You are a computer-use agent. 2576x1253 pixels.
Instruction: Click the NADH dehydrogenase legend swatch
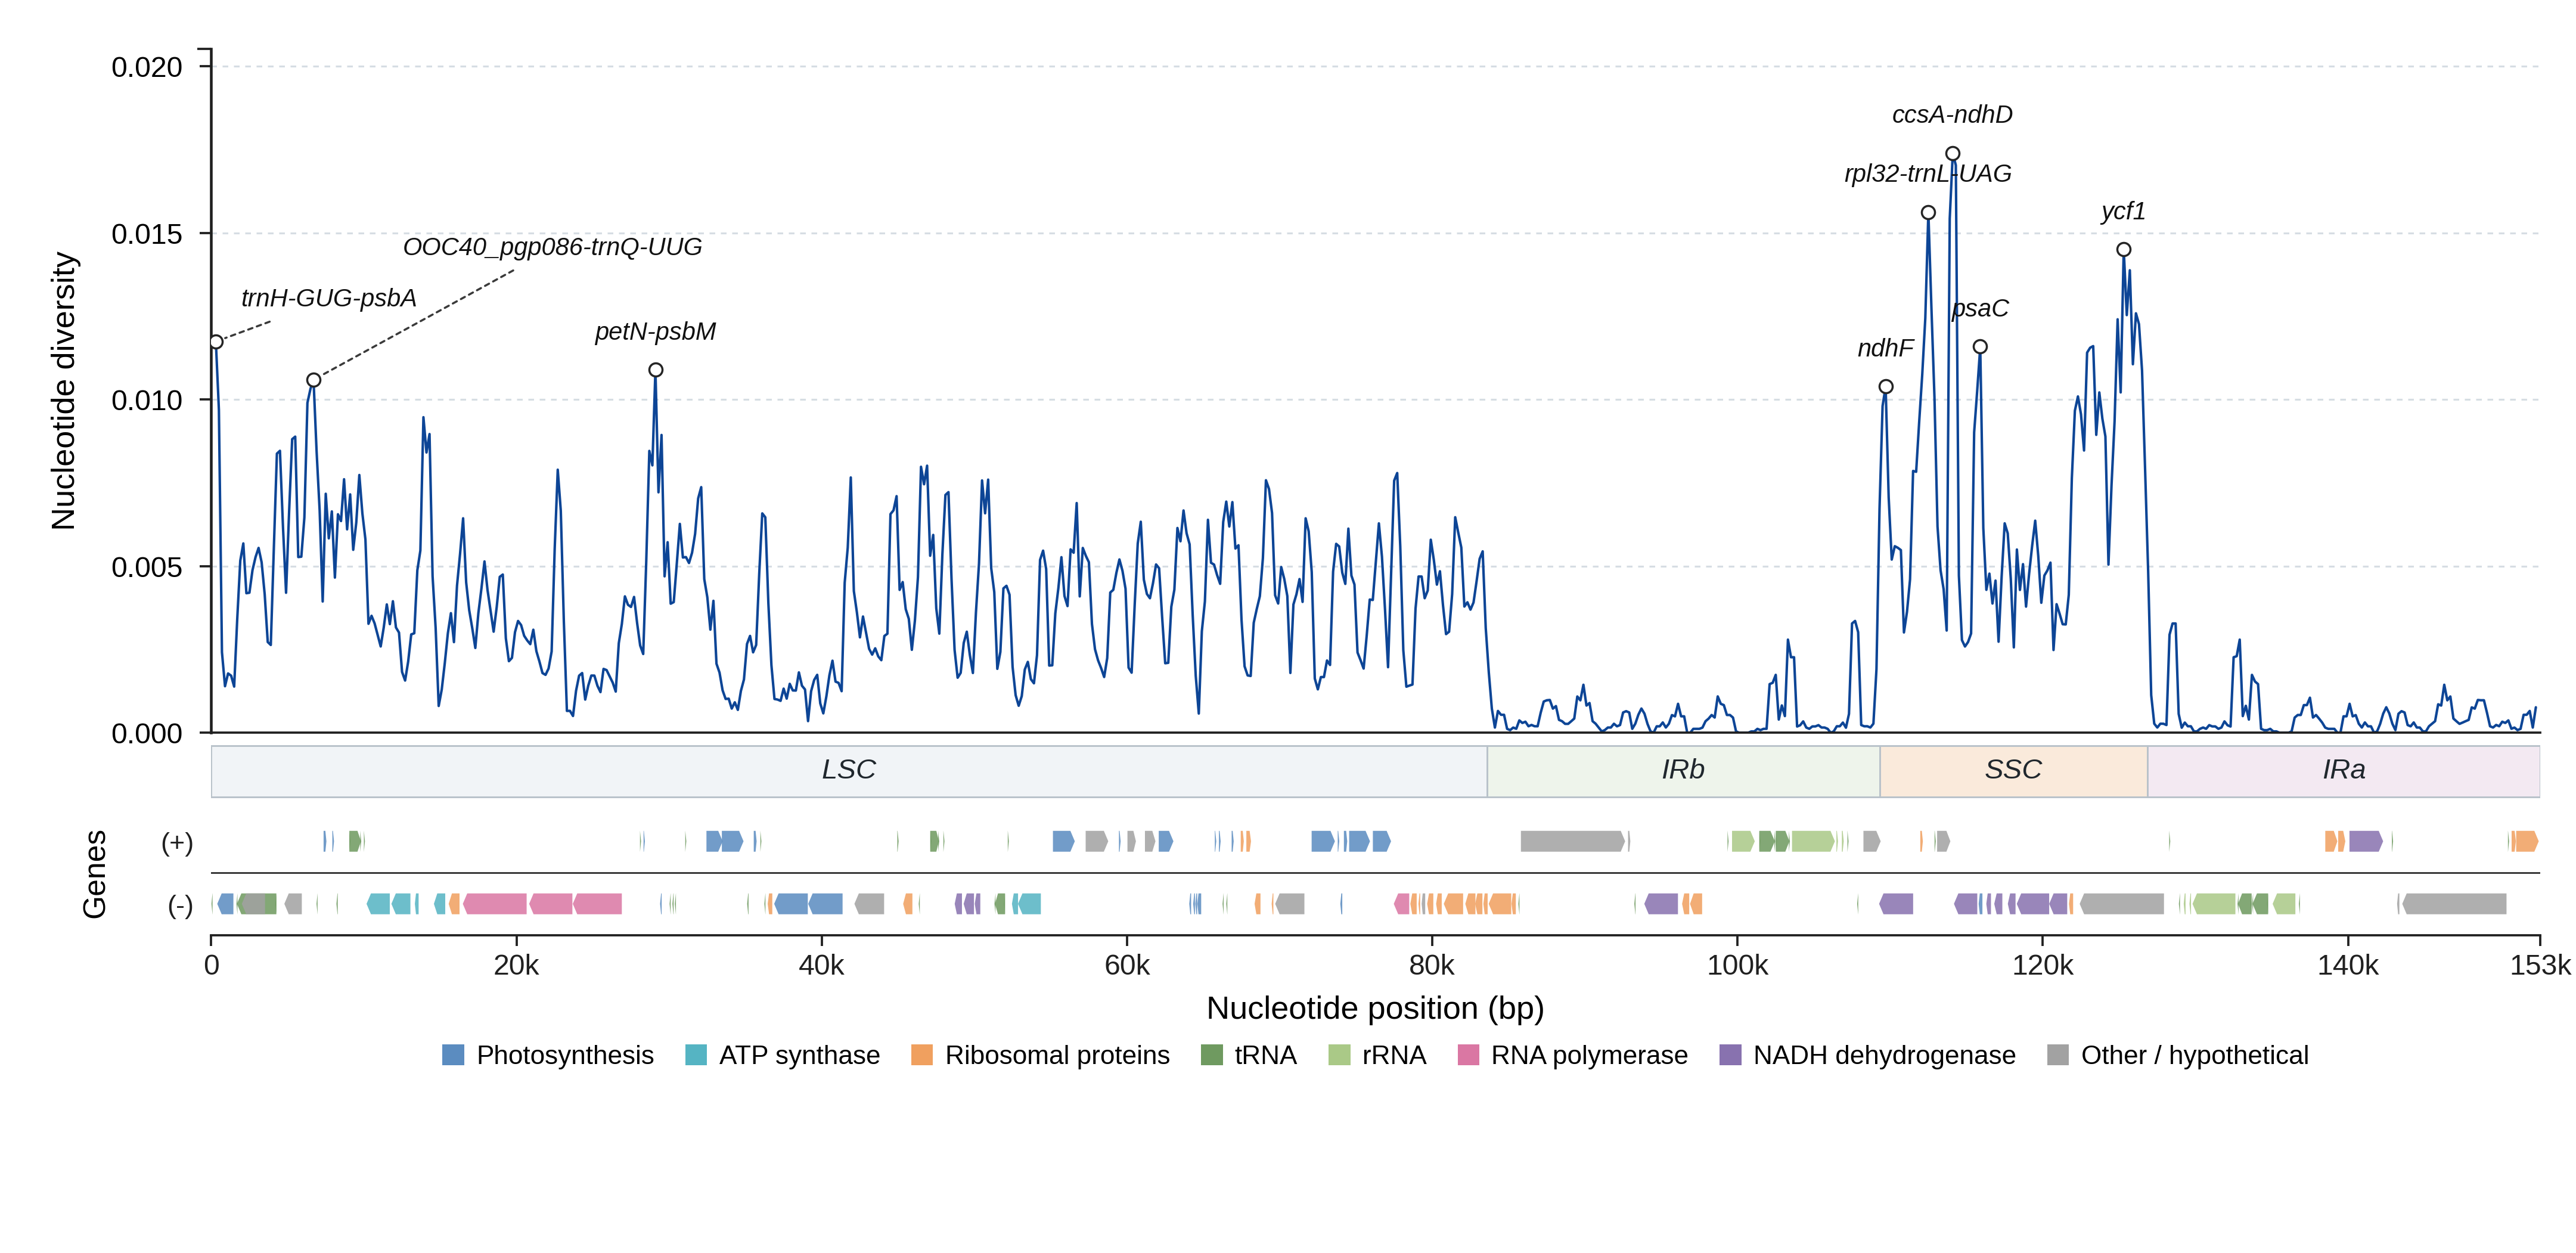coord(1730,1055)
